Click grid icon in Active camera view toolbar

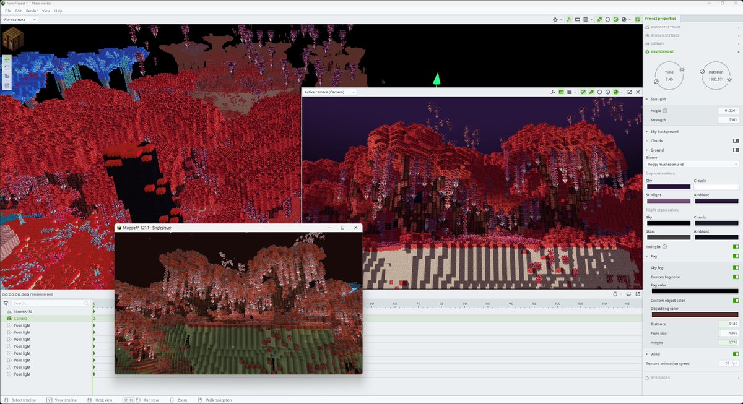(x=570, y=92)
